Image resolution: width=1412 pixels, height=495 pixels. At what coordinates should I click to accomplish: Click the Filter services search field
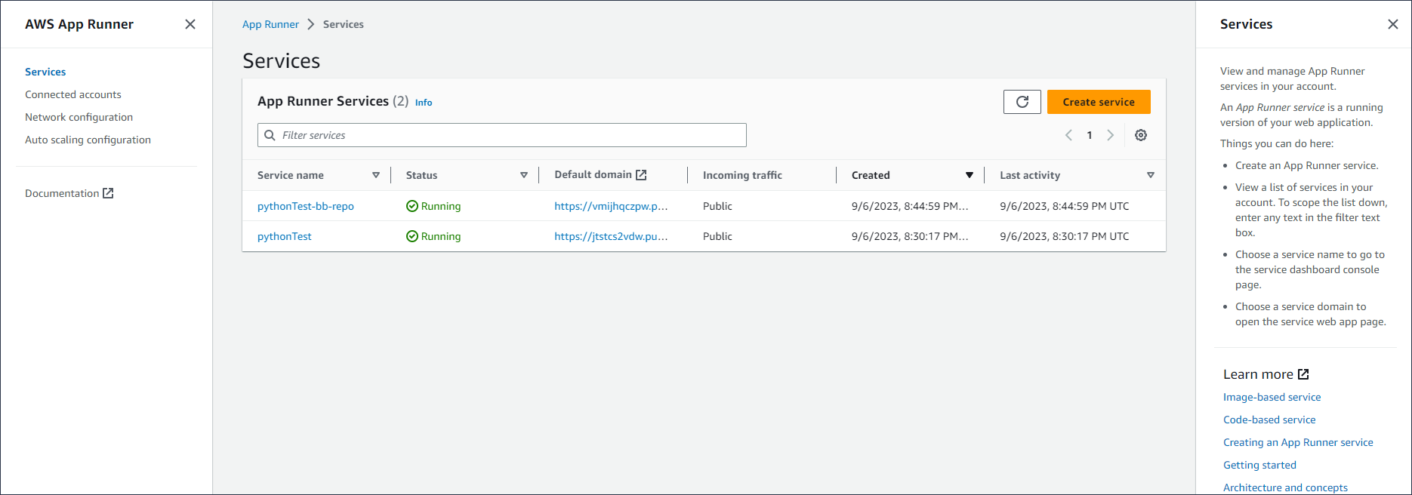click(x=502, y=135)
